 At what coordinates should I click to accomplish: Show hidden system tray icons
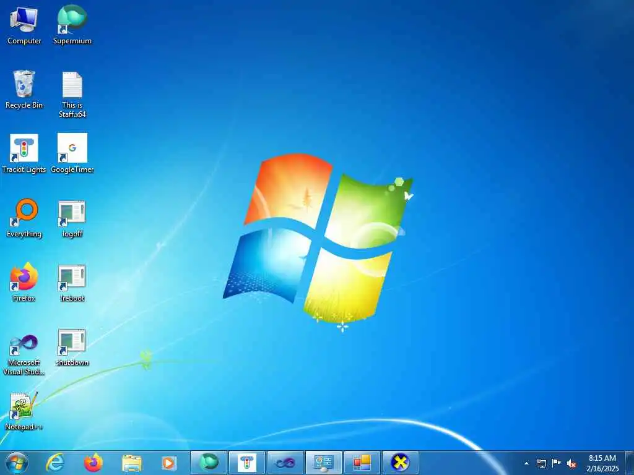(x=526, y=463)
